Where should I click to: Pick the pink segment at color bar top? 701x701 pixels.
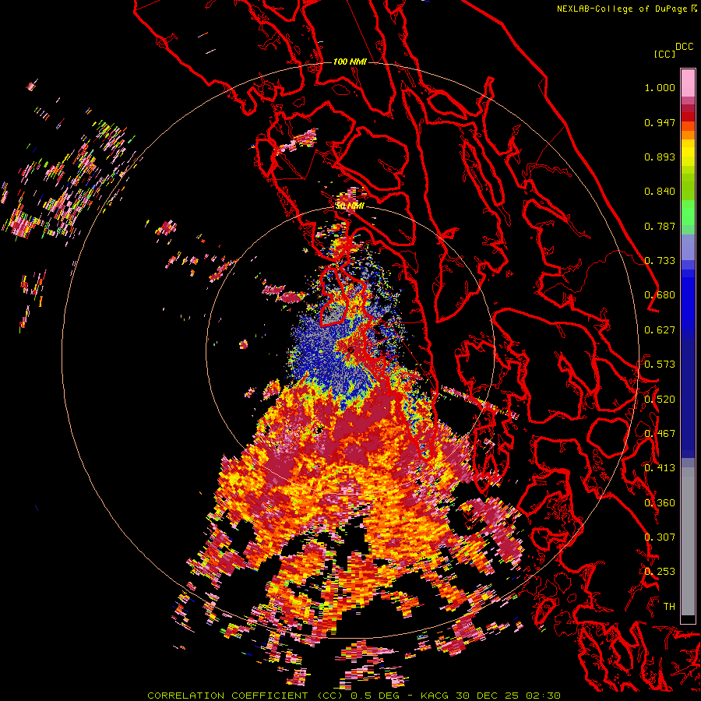688,83
